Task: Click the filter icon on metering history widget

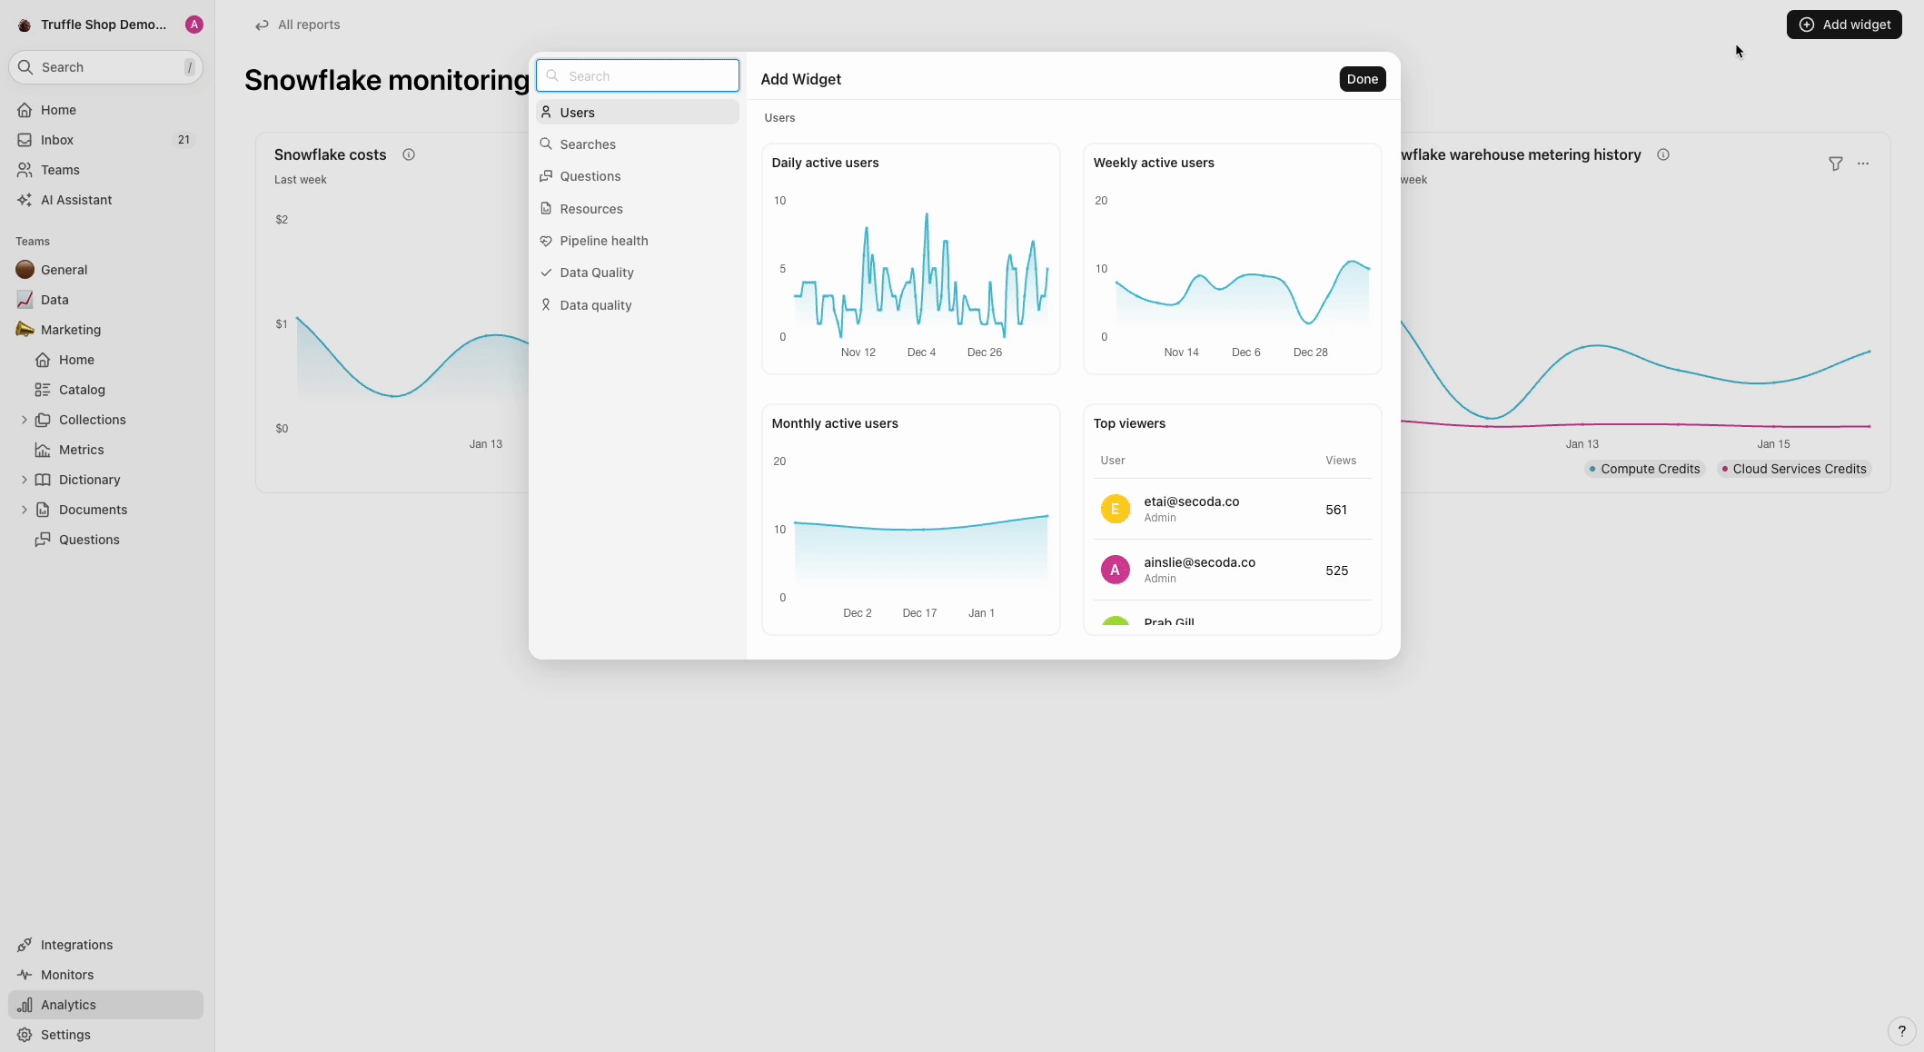Action: click(1835, 164)
